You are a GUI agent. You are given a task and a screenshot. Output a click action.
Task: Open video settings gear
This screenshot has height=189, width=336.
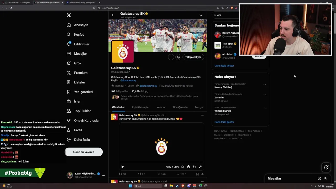point(188,167)
